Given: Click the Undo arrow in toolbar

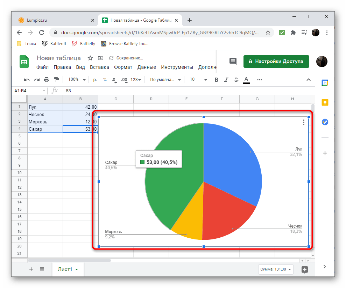Looking at the screenshot, I should pos(27,80).
